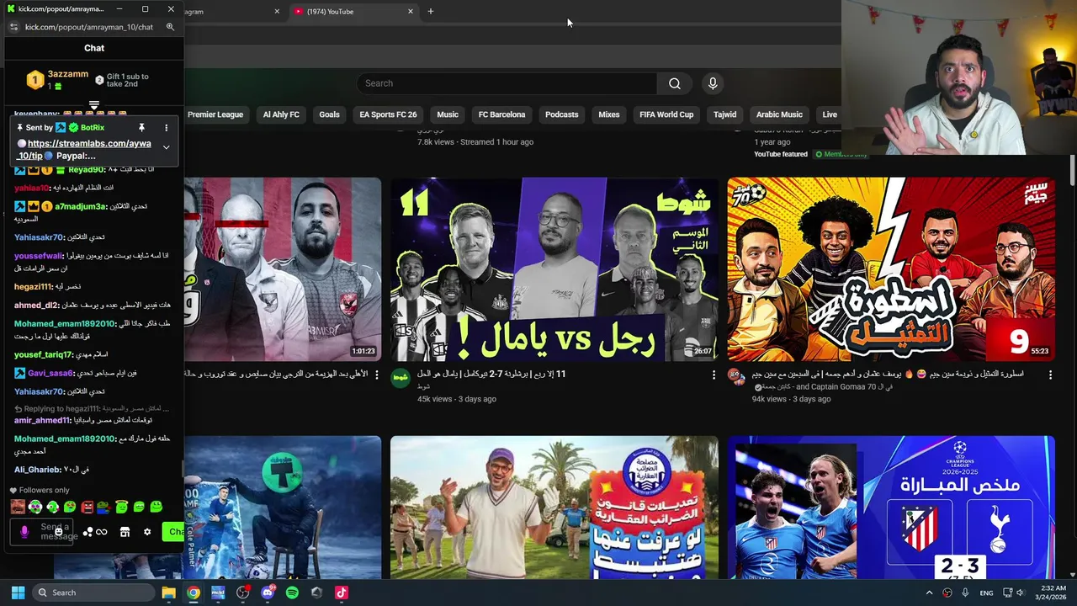Select the Live filter chip
The image size is (1077, 606).
[x=830, y=114]
